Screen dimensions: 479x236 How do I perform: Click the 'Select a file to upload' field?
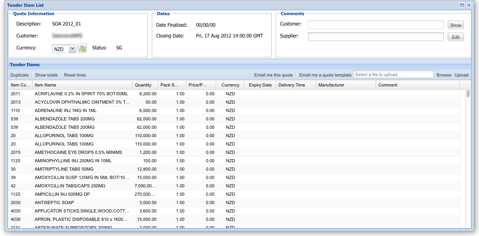[394, 75]
